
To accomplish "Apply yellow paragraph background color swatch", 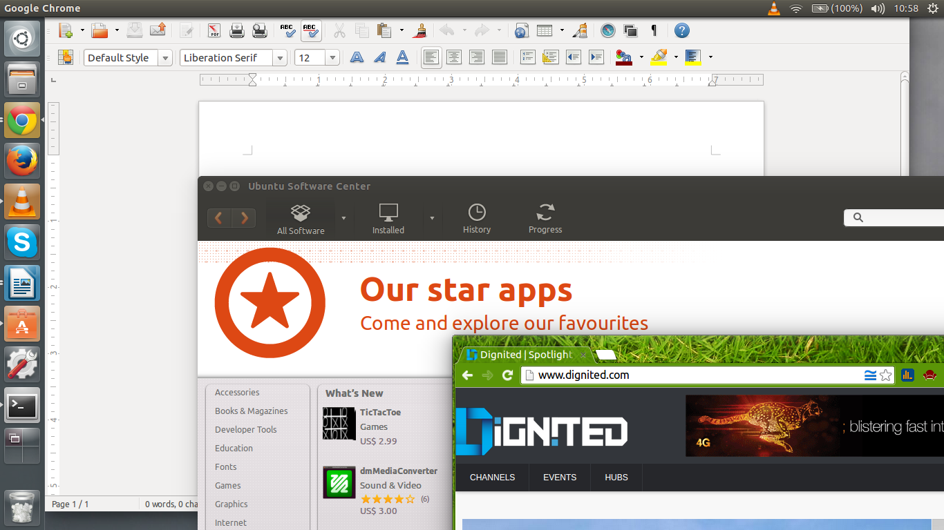I will 693,57.
